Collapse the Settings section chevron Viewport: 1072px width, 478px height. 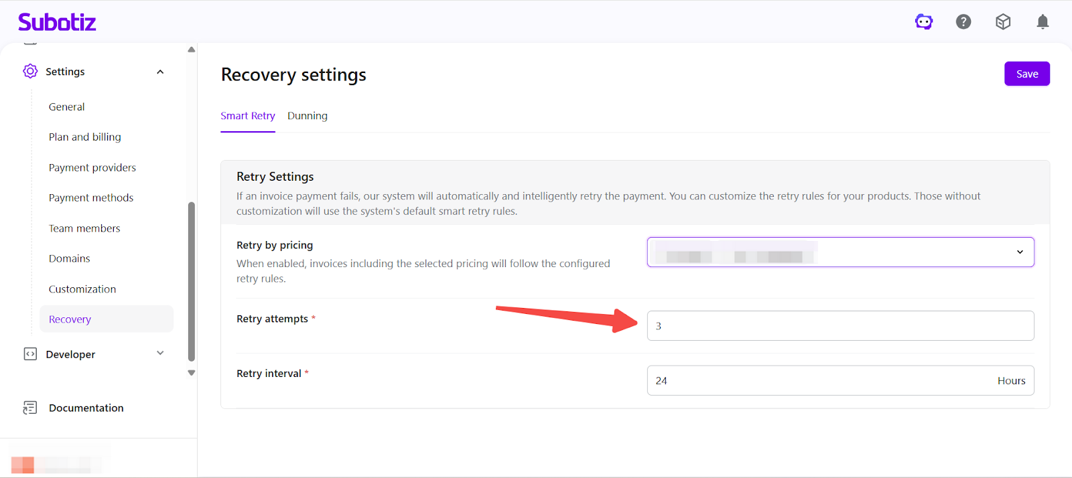tap(160, 72)
